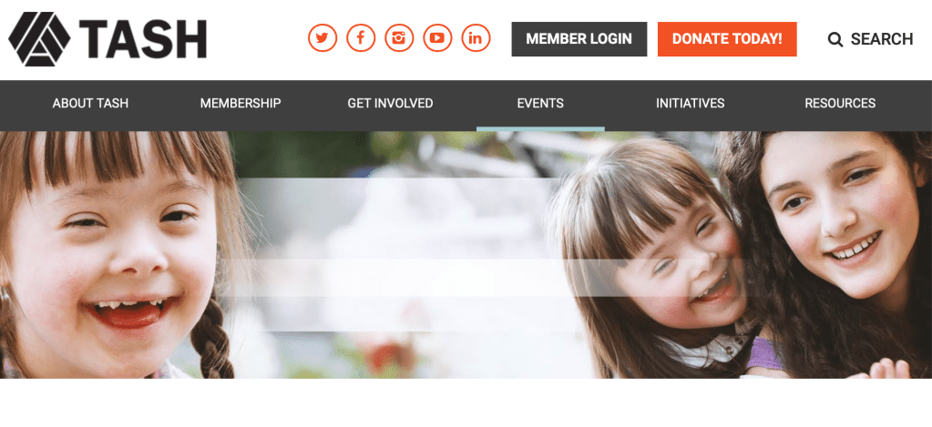Click the TASH hexagon logo emblem

click(39, 38)
